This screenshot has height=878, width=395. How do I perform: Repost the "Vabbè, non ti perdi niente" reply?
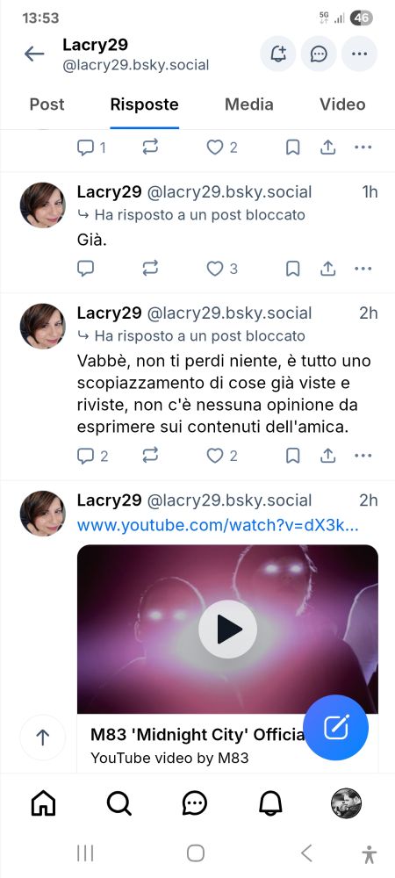(x=150, y=455)
